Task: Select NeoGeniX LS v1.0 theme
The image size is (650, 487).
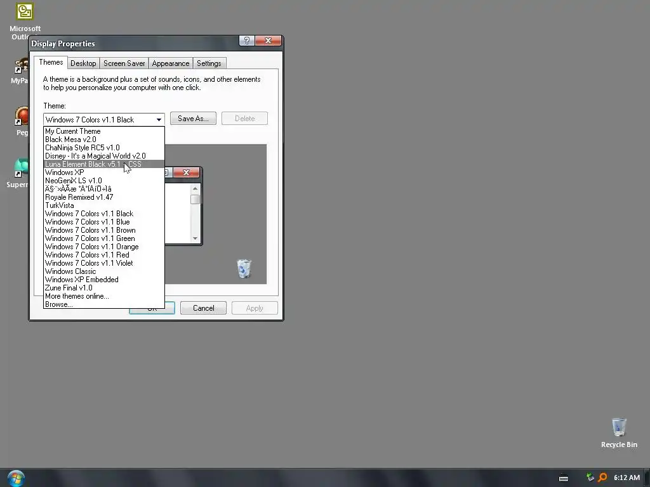Action: click(104, 181)
